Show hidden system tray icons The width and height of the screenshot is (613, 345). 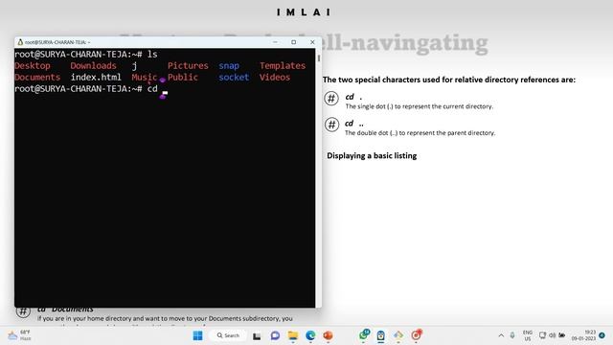coord(501,335)
